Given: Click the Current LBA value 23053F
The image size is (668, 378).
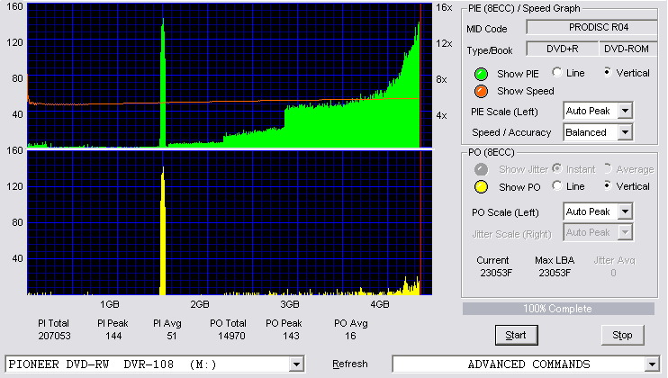Looking at the screenshot, I should coord(496,273).
